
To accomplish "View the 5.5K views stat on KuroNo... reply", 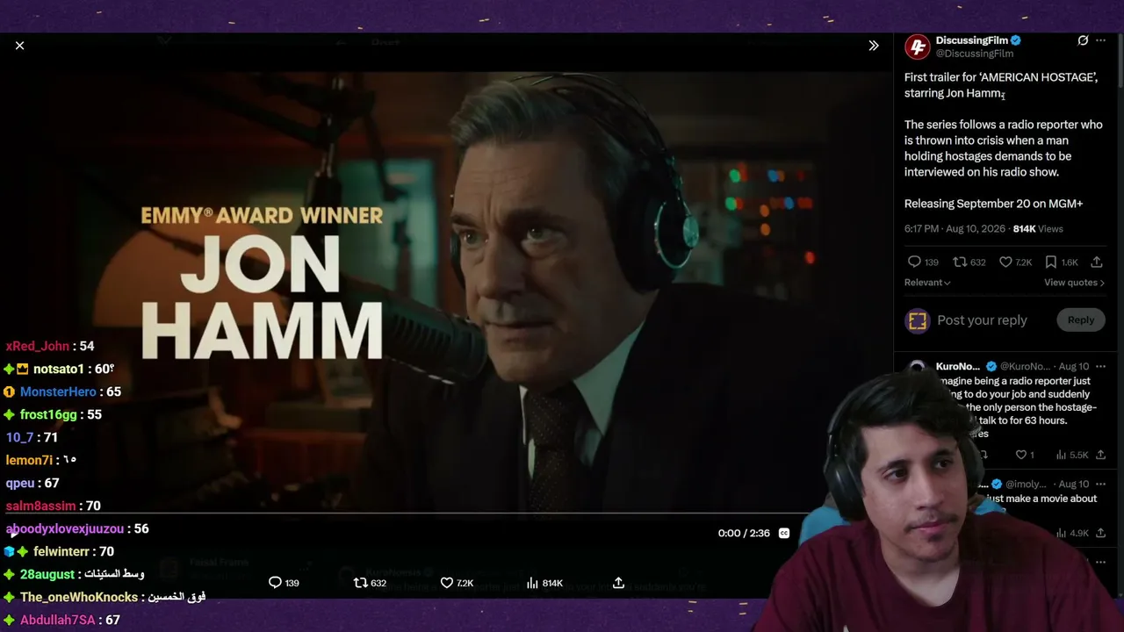I will click(1072, 455).
